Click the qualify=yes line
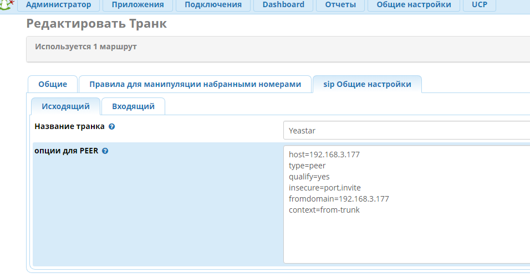Screen dimensions: 530x278 point(309,177)
